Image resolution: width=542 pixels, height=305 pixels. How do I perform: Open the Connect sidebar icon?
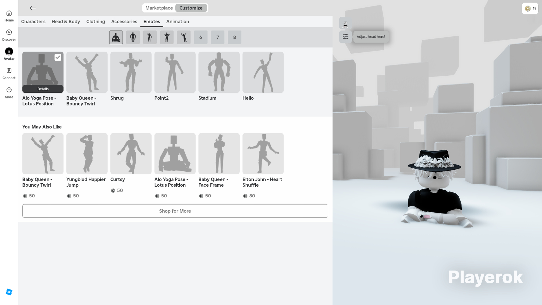pyautogui.click(x=9, y=74)
